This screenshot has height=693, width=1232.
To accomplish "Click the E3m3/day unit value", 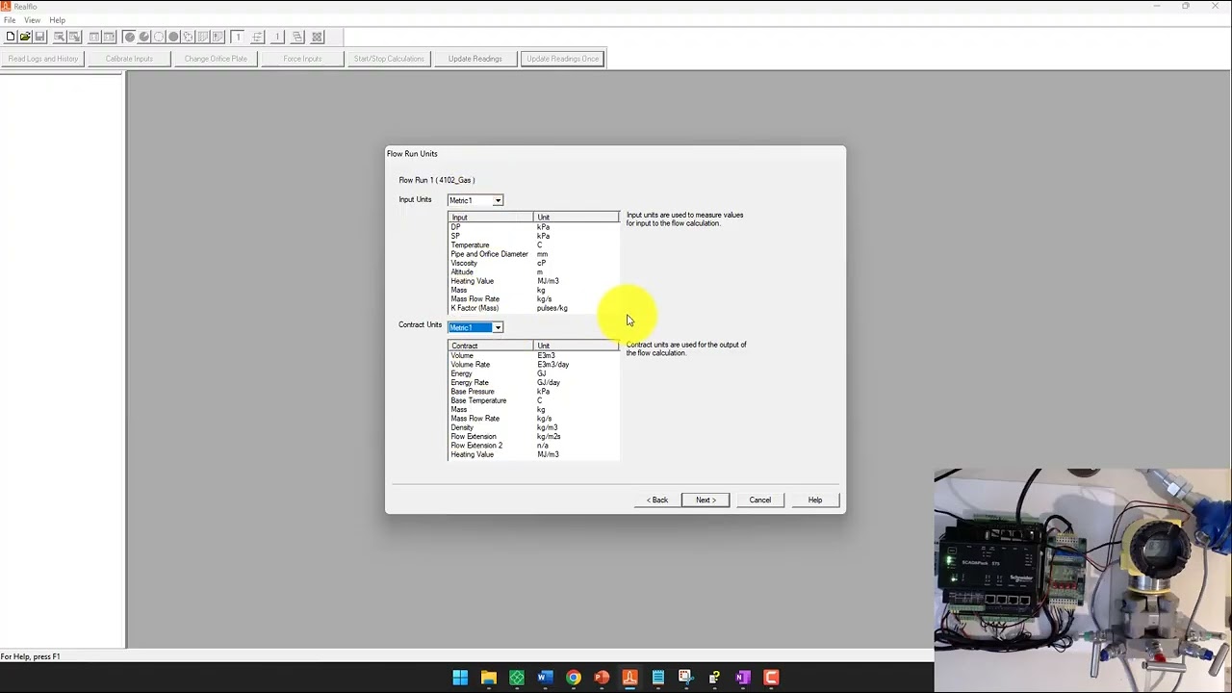I will click(553, 365).
